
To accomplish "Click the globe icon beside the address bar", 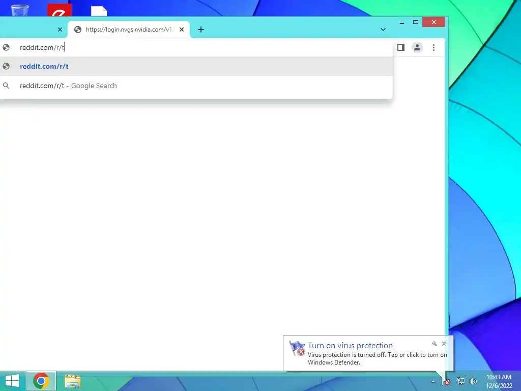I will [x=6, y=47].
